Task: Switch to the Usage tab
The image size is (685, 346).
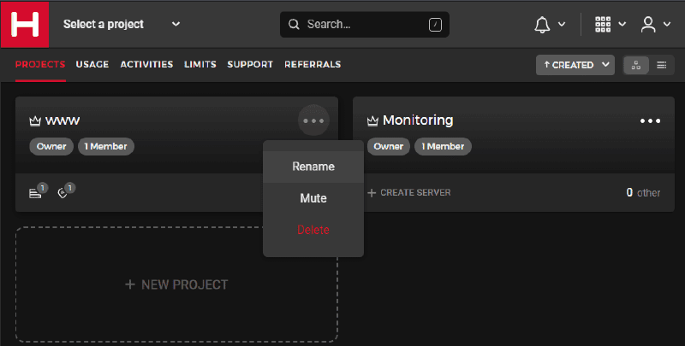Action: [x=92, y=65]
